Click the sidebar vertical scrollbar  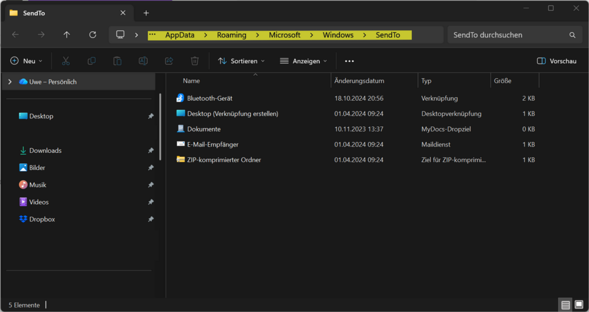[160, 127]
